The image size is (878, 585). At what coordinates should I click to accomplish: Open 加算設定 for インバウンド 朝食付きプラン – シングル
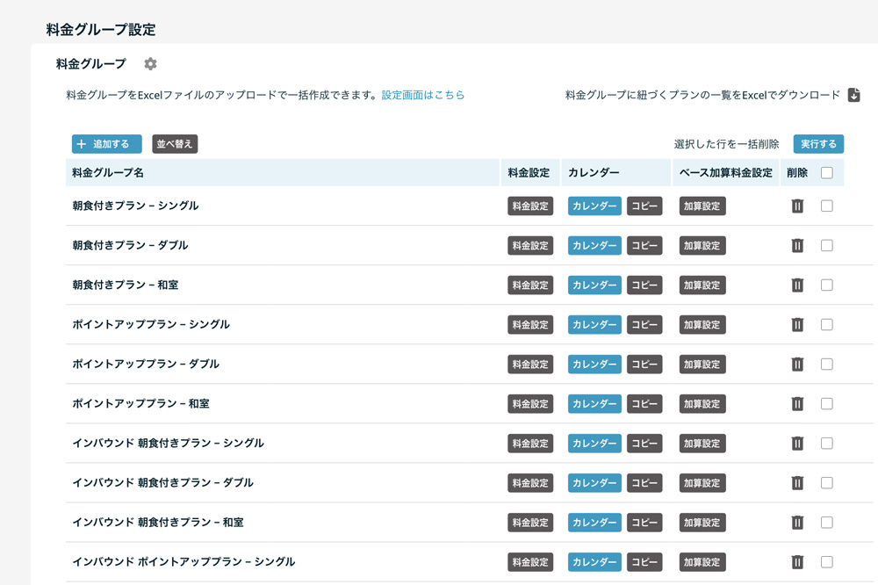[702, 444]
